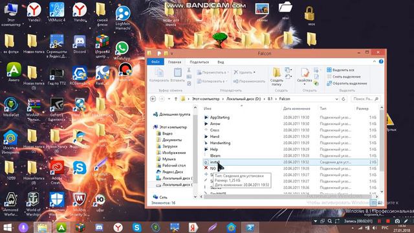414x233 pixels.
Task: Open recent locations dropdown arrow
Action: click(169, 99)
